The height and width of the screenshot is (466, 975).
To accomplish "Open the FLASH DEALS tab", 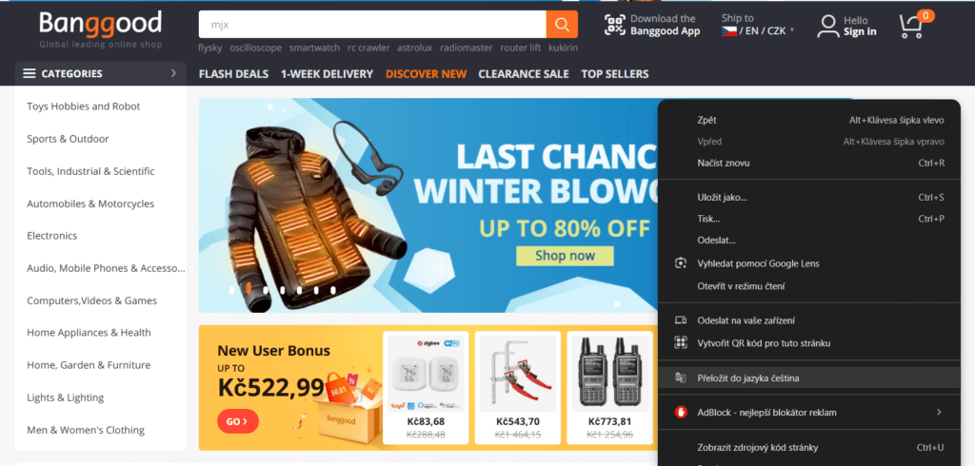I will coord(234,74).
